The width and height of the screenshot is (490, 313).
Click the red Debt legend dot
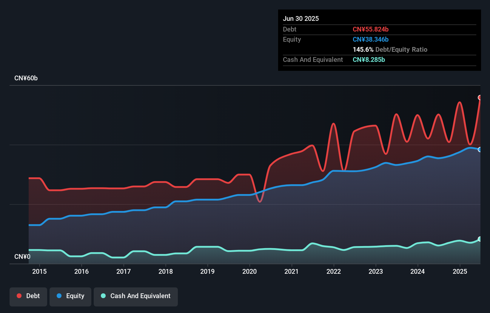(19, 296)
